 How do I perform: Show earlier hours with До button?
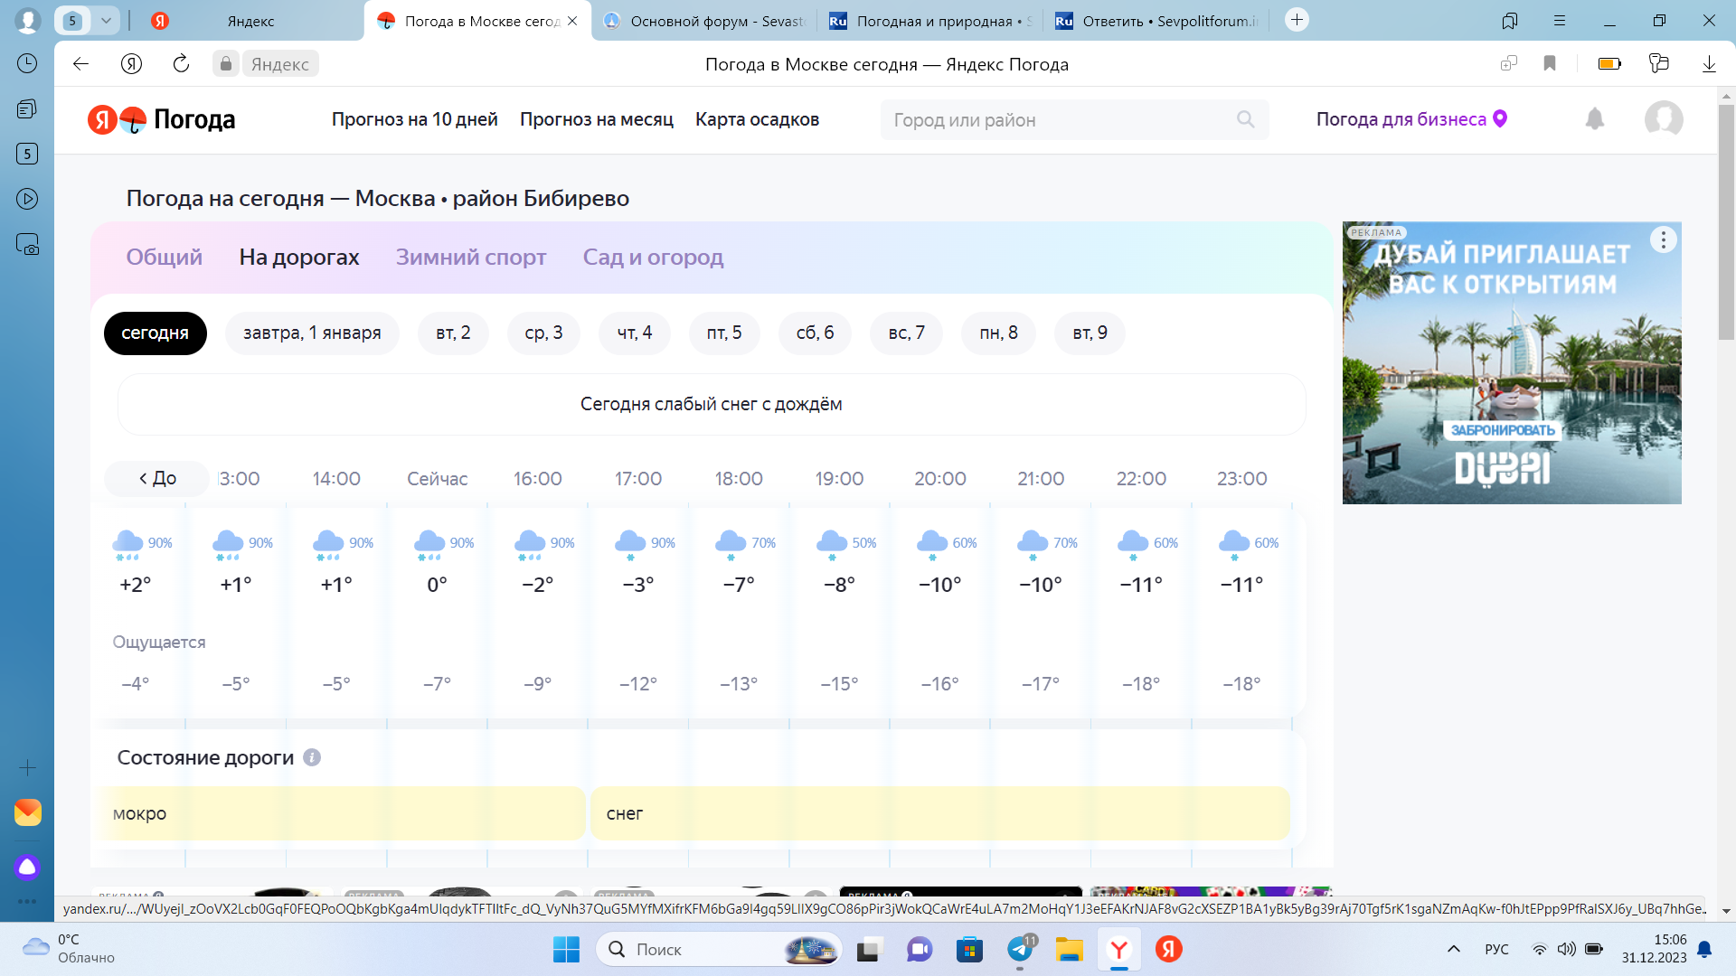tap(157, 478)
